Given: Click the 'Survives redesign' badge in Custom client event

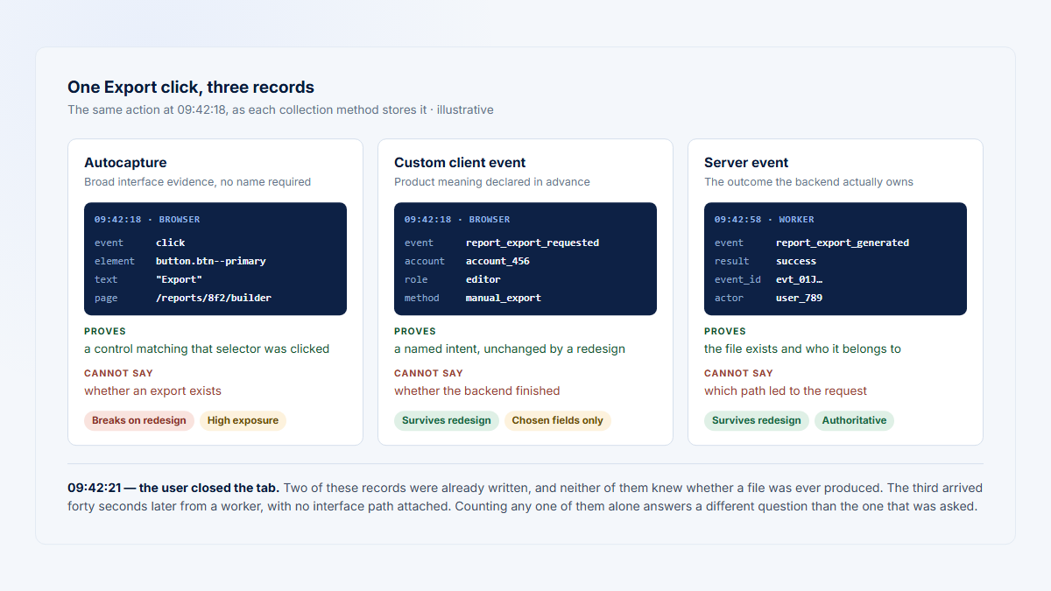Looking at the screenshot, I should click(447, 420).
